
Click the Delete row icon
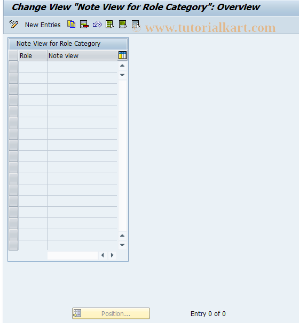click(x=84, y=25)
